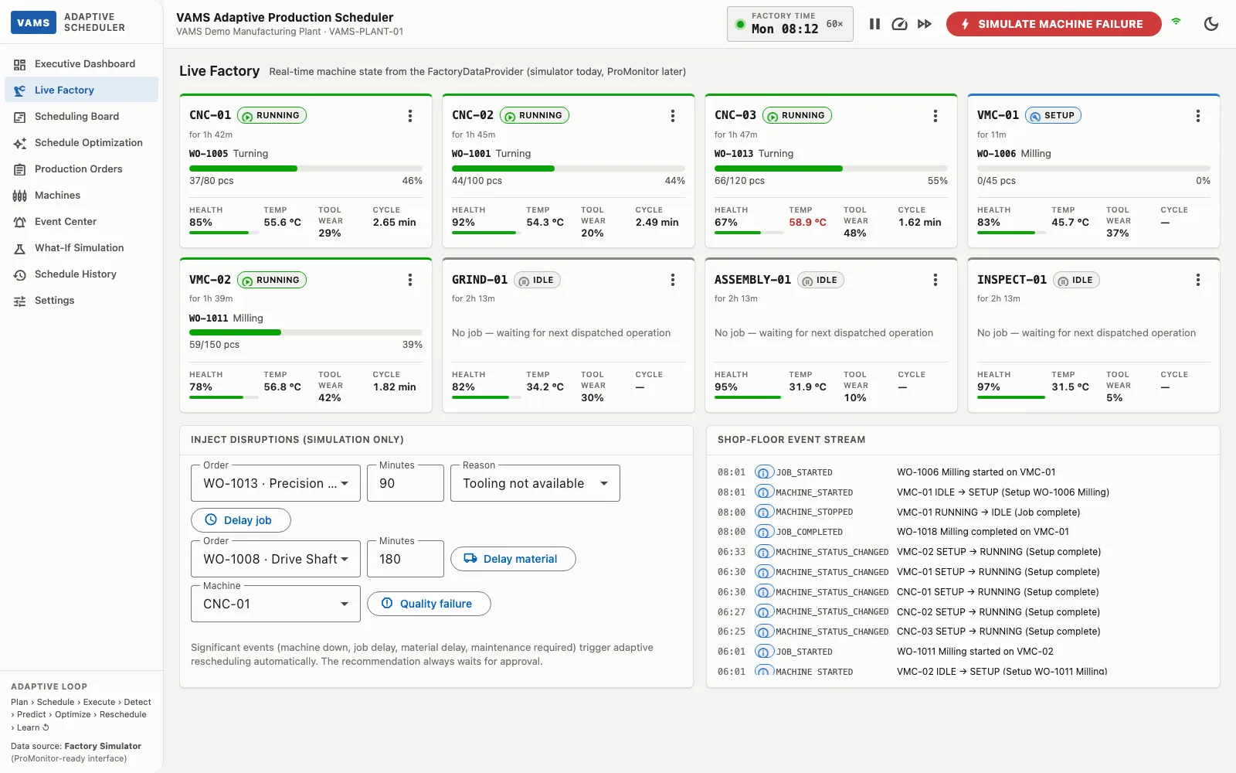
Task: Open the Reason dropdown Tooling not available
Action: coord(535,483)
